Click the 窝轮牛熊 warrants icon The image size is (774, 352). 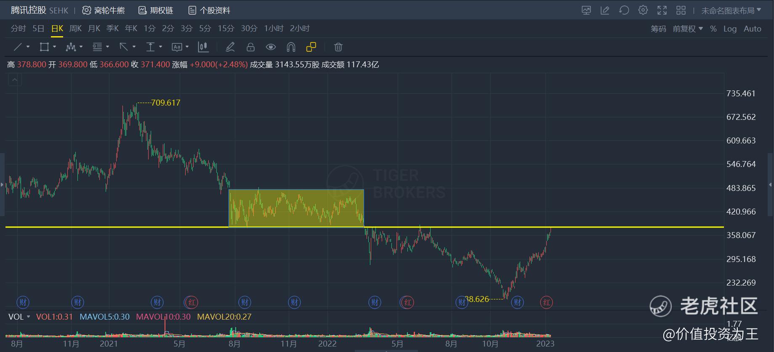[86, 11]
